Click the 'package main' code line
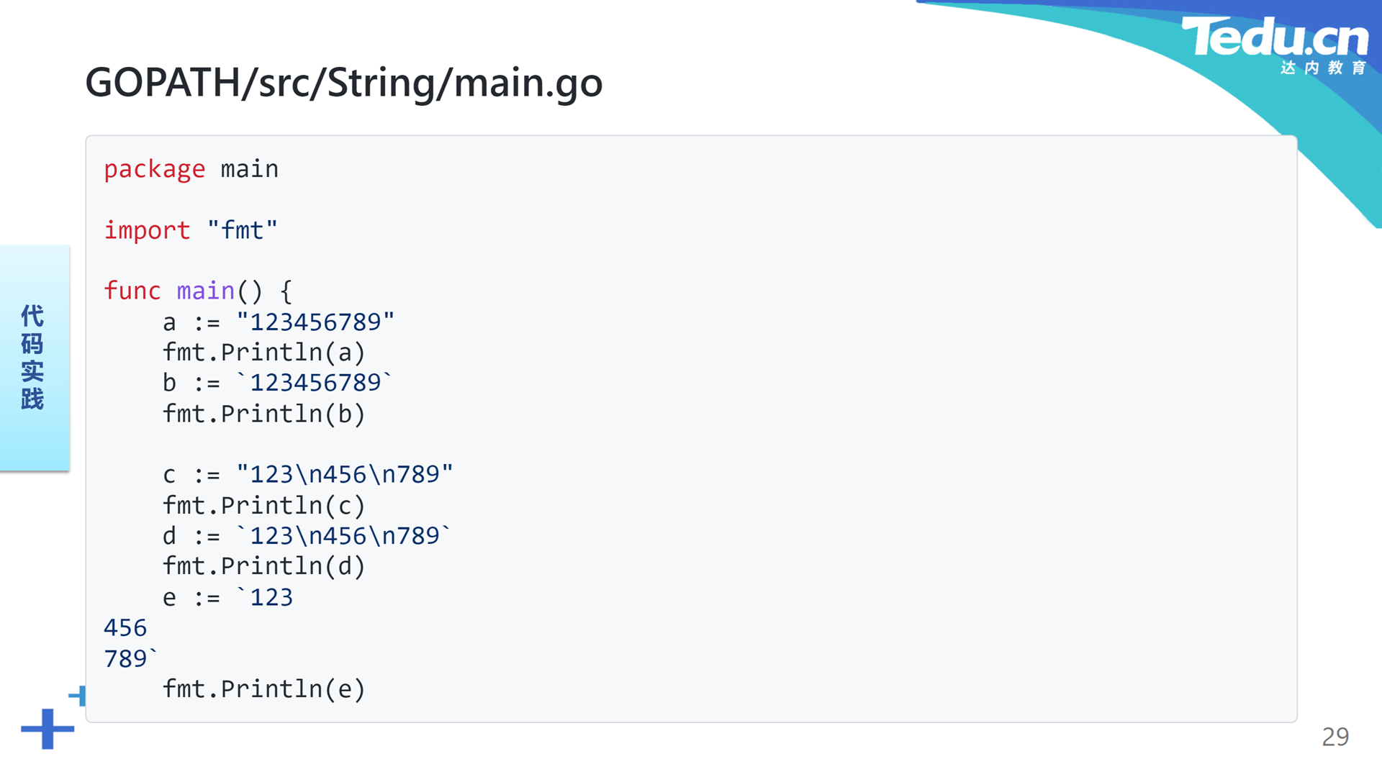This screenshot has width=1382, height=777. 191,169
